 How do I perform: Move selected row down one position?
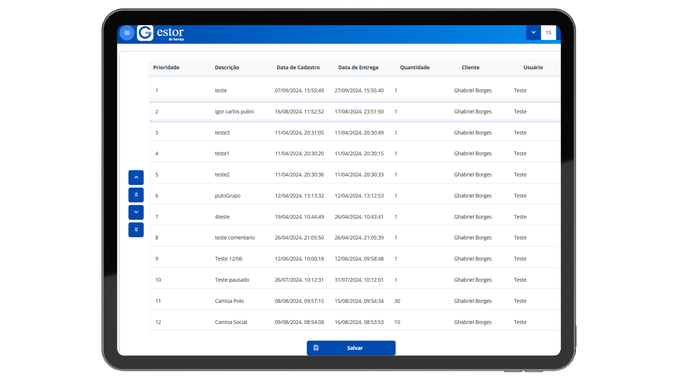tap(136, 212)
